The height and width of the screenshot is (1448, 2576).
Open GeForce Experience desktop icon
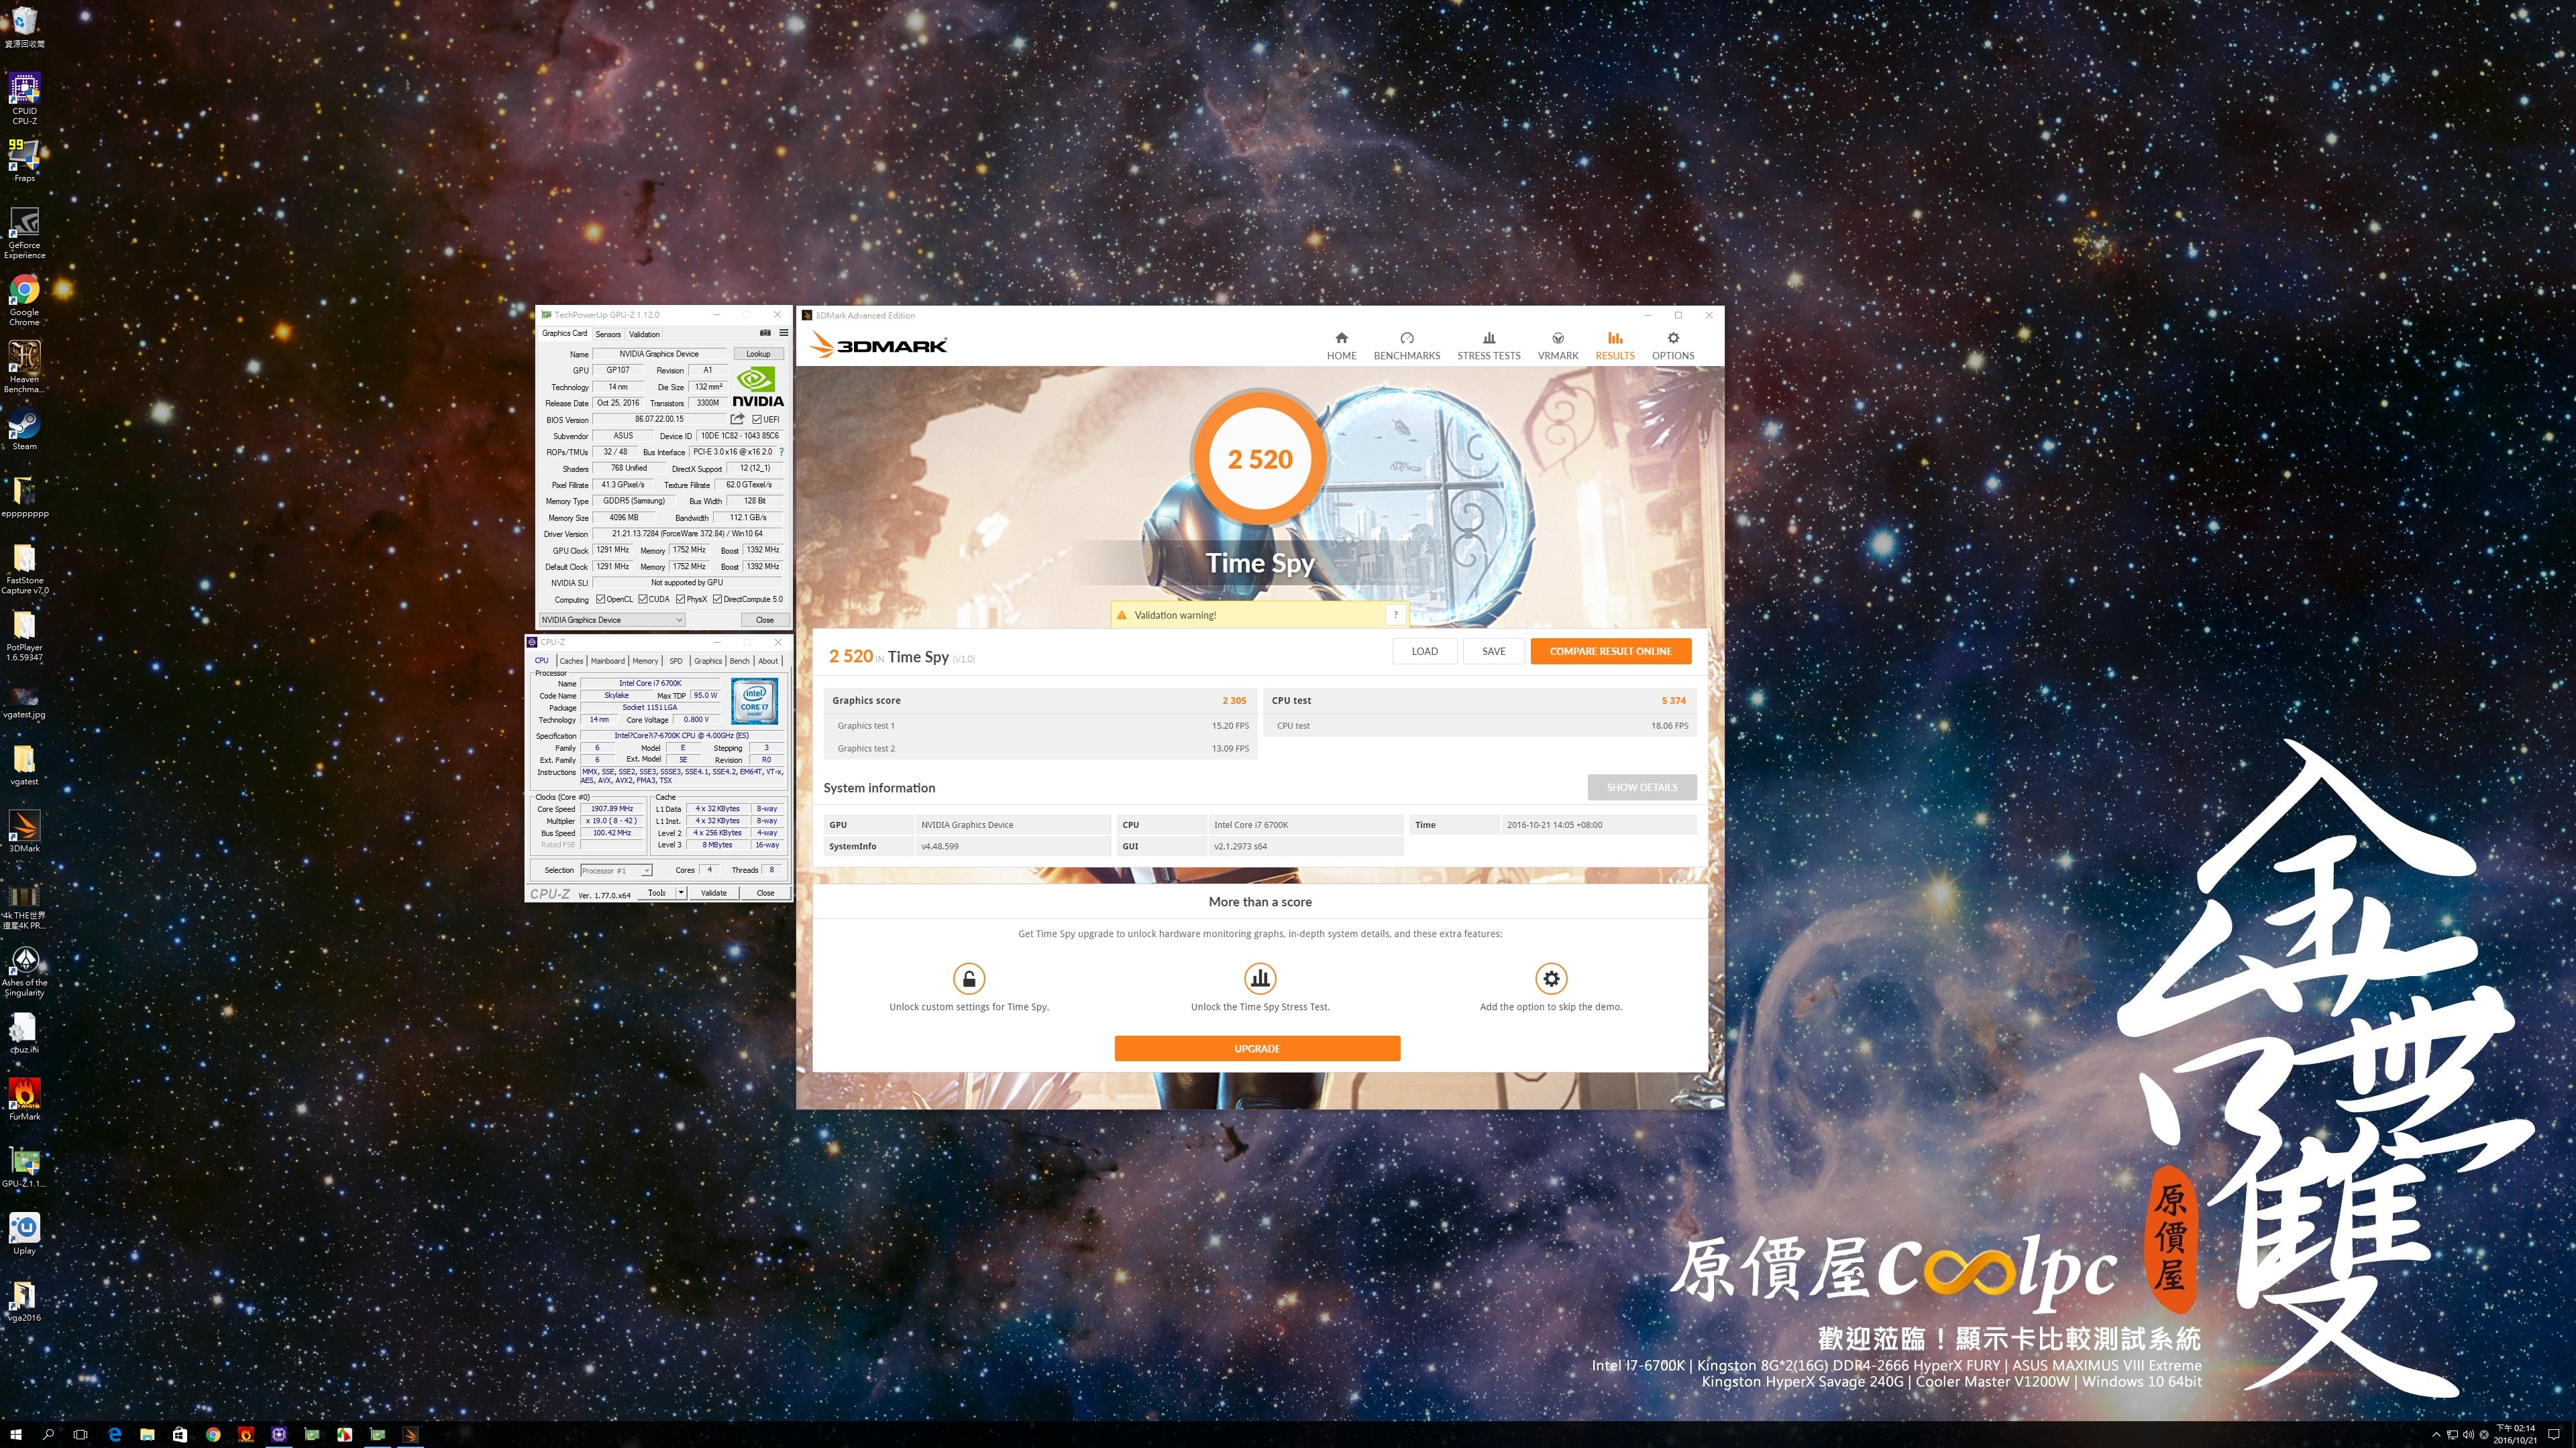pyautogui.click(x=24, y=233)
